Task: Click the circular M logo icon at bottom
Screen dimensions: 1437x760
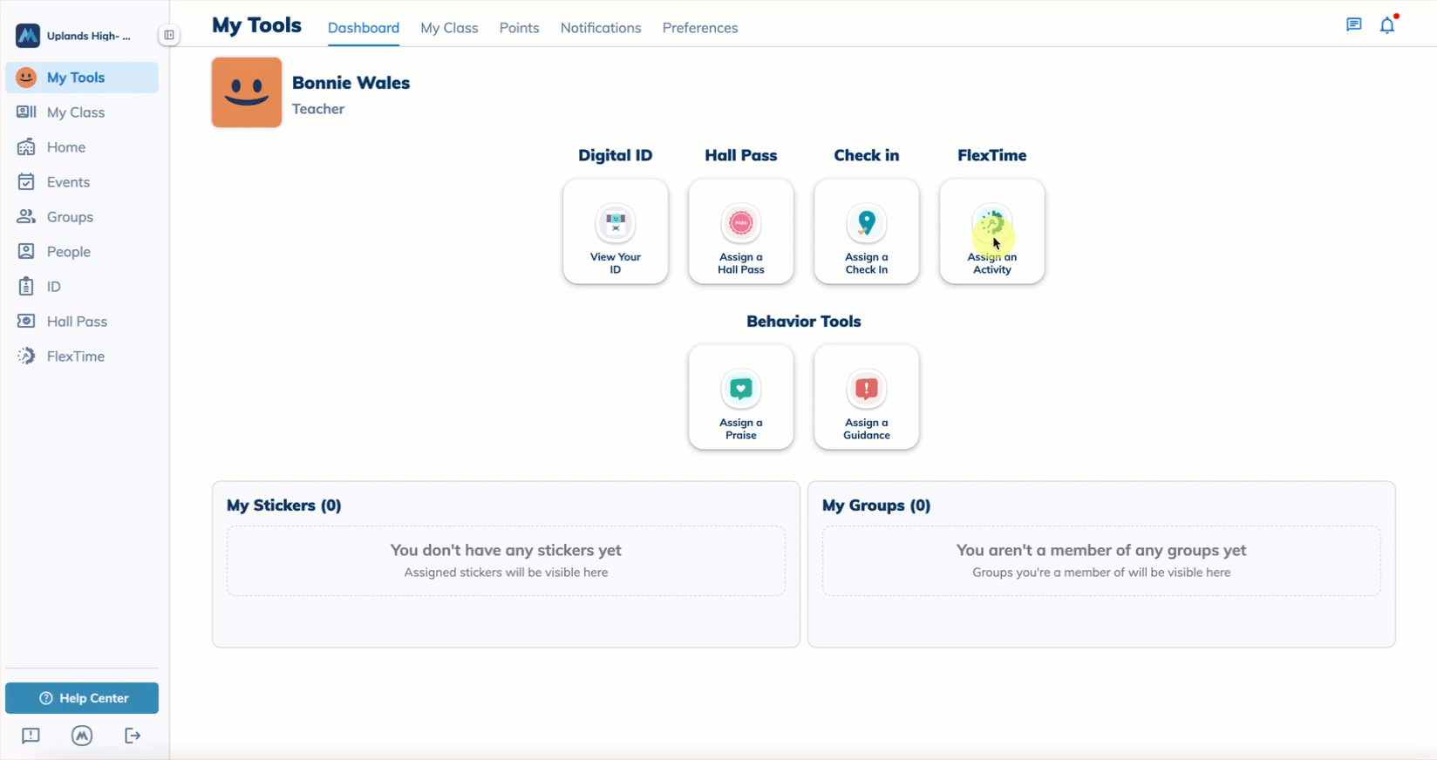Action: (82, 736)
